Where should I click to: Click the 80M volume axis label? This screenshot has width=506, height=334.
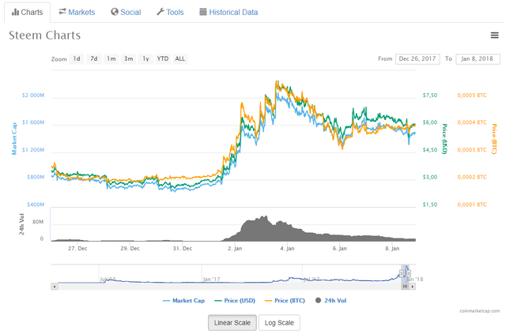(x=38, y=222)
